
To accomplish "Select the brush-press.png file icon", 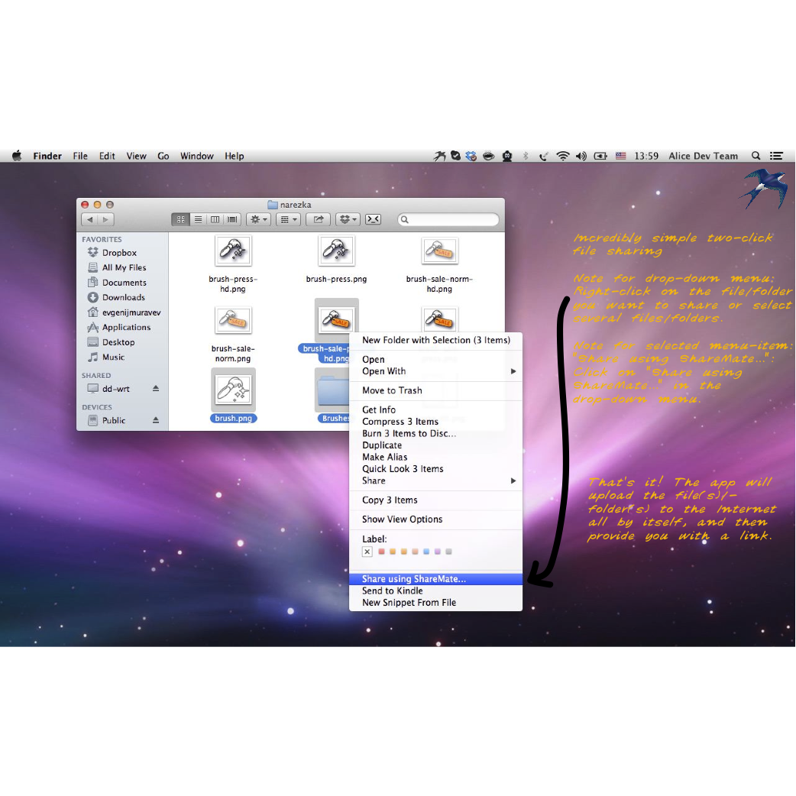I will pyautogui.click(x=336, y=251).
